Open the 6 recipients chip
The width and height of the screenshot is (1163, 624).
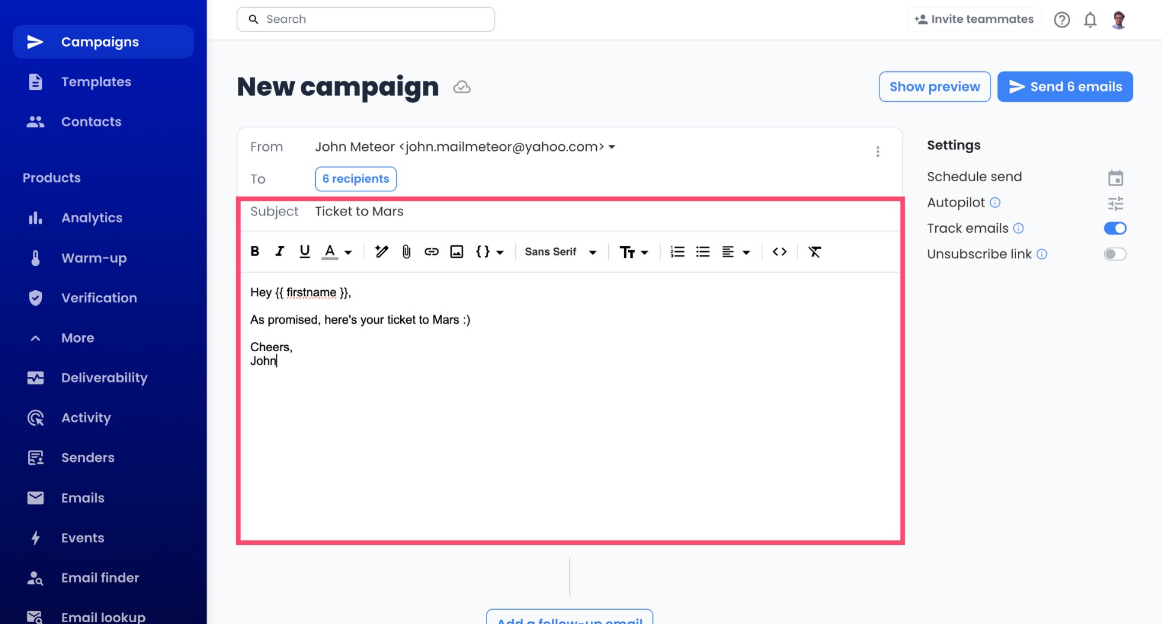tap(356, 179)
